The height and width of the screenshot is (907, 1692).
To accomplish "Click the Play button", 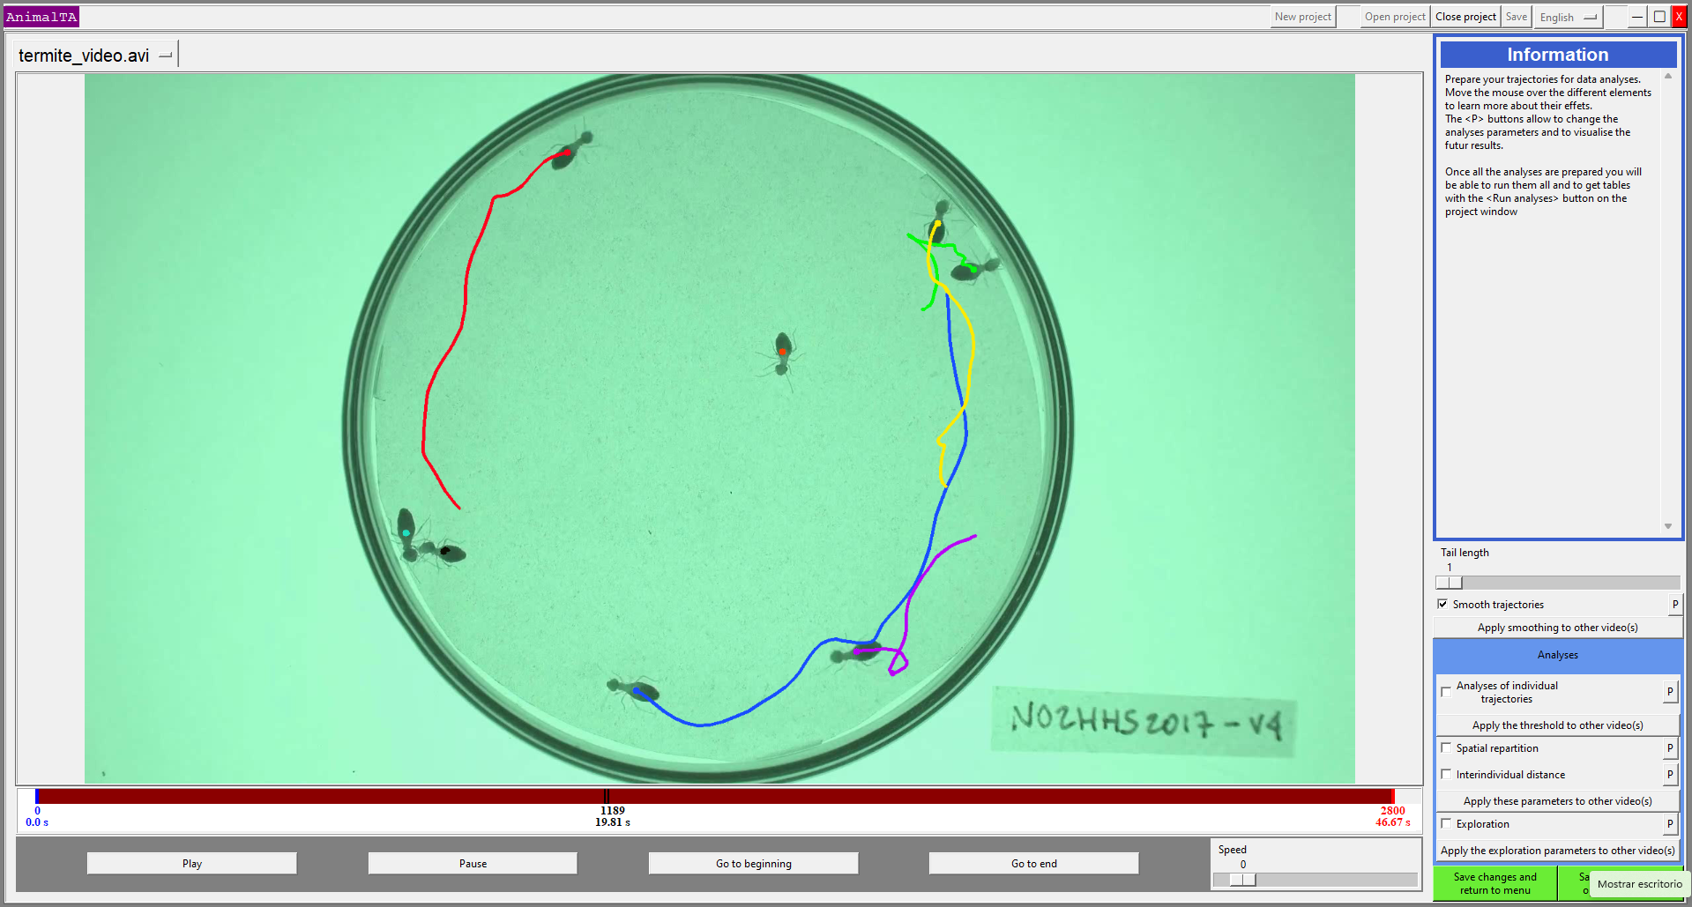I will [x=192, y=864].
